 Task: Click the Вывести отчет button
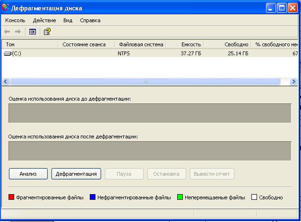click(212, 174)
